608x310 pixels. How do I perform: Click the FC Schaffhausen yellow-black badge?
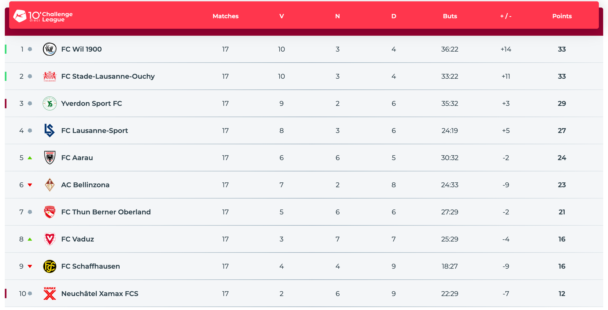(x=50, y=266)
